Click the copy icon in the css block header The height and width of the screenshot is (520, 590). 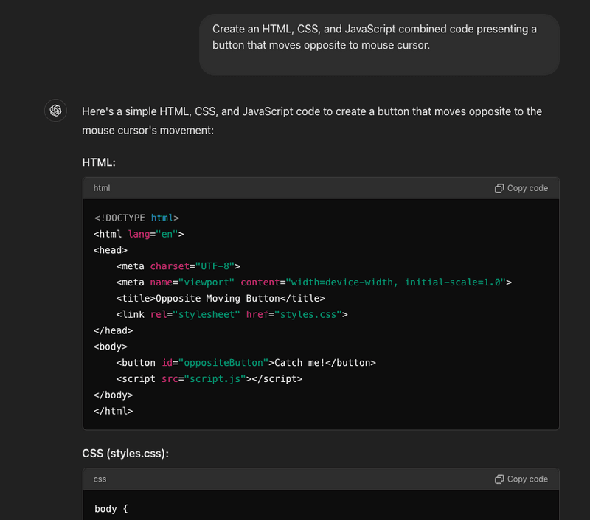point(499,479)
